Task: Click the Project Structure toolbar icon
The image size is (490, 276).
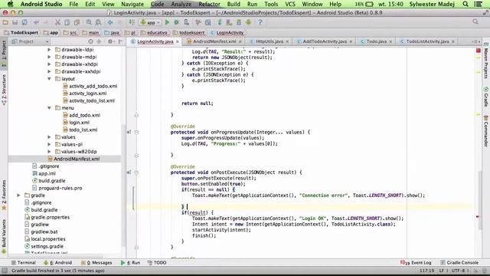Action: (x=207, y=22)
